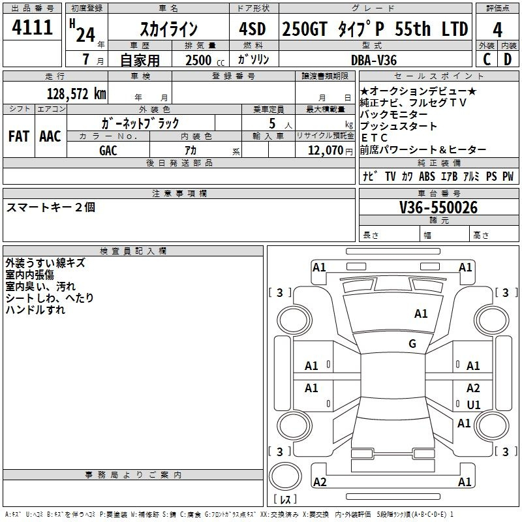Viewport: 522px width, 522px height.
Task: Click the 純正ナビ、フルセグTV line
Action: tap(413, 102)
